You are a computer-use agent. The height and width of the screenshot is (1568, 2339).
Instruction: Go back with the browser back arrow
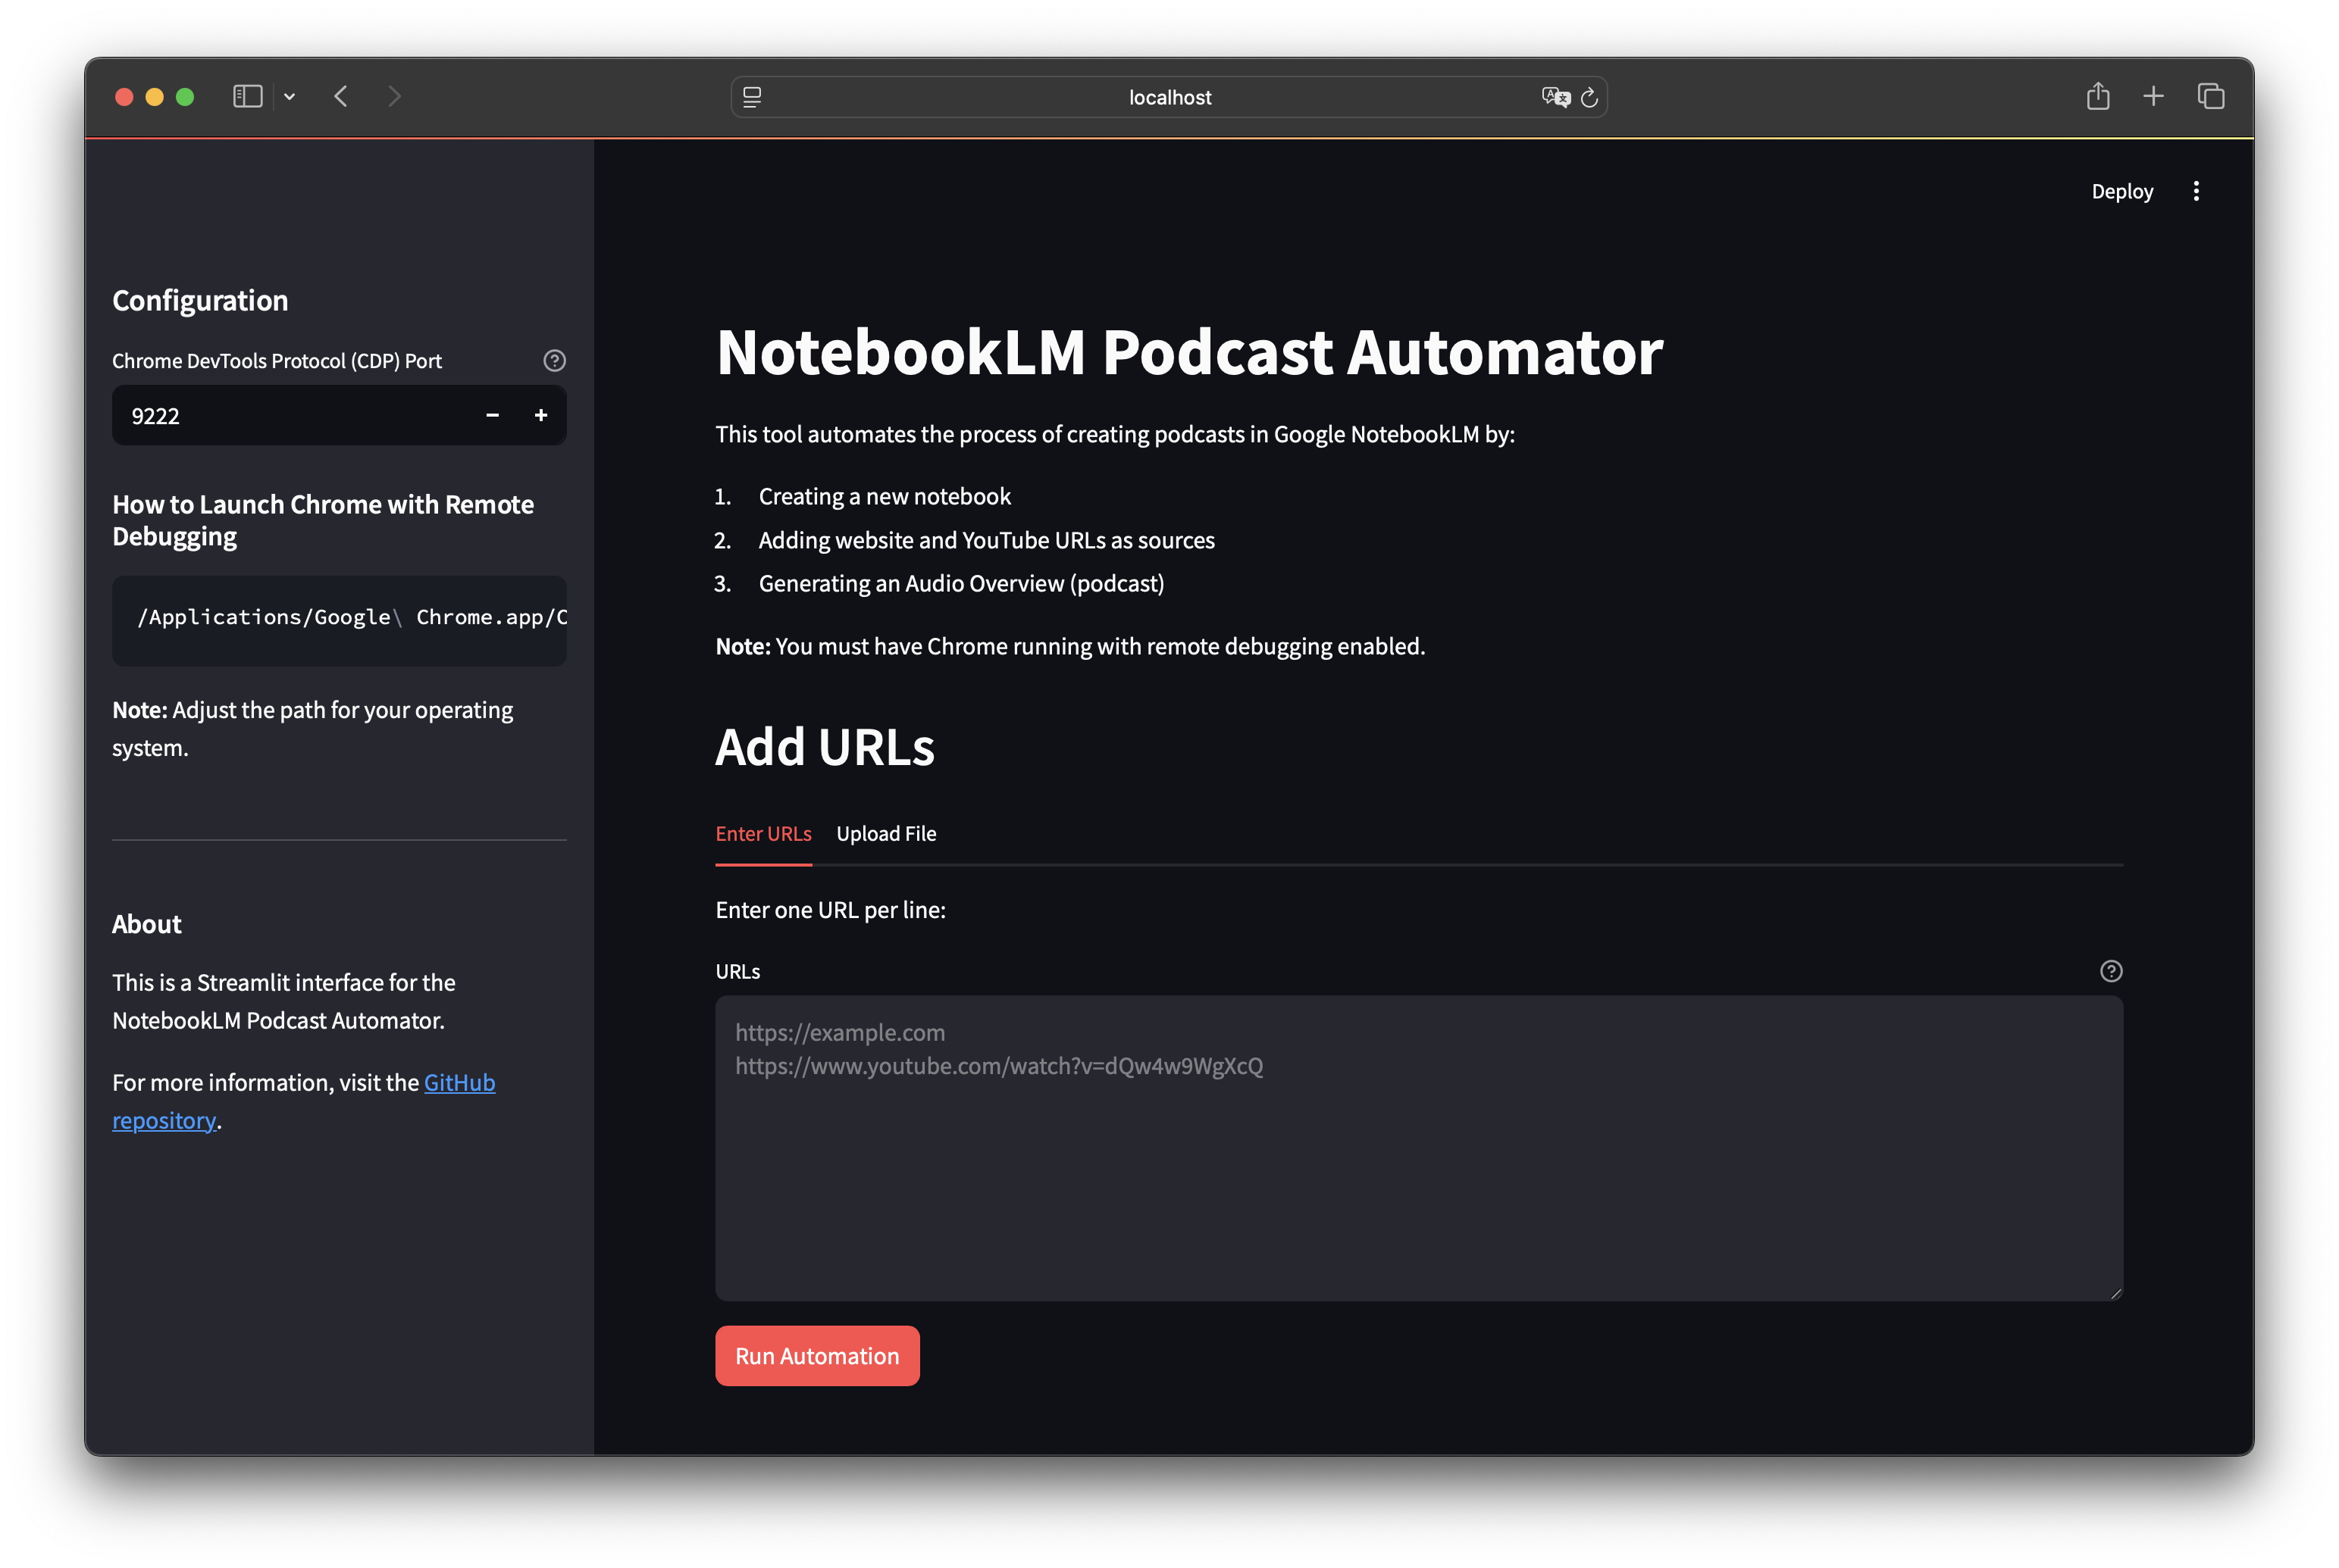pyautogui.click(x=341, y=97)
